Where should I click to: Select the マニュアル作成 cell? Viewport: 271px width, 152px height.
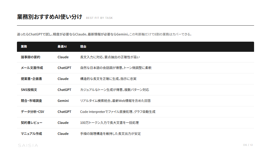31,134
